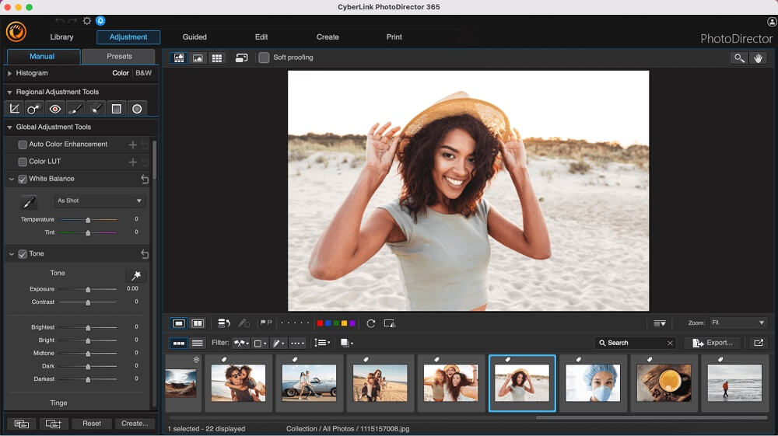Open the As Shot white balance dropdown
Viewport: 778px width, 436px height.
click(x=100, y=201)
